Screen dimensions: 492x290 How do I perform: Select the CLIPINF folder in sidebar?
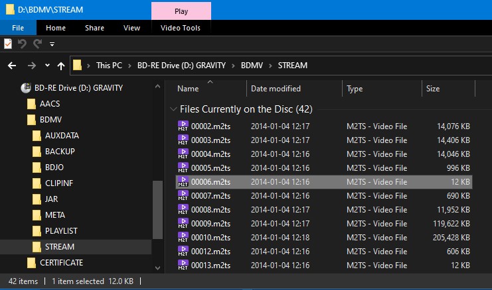click(58, 183)
